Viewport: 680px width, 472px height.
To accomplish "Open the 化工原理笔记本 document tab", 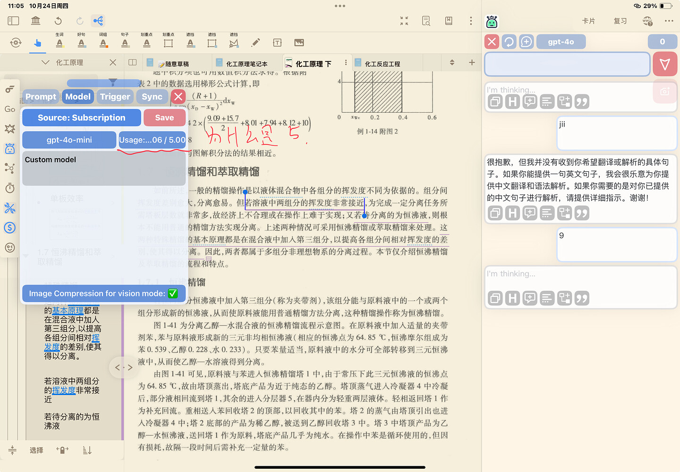I will point(246,64).
